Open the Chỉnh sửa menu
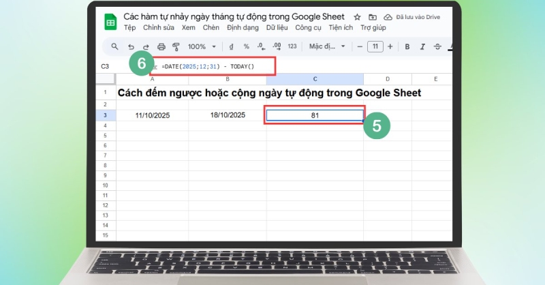The image size is (545, 285). click(159, 28)
